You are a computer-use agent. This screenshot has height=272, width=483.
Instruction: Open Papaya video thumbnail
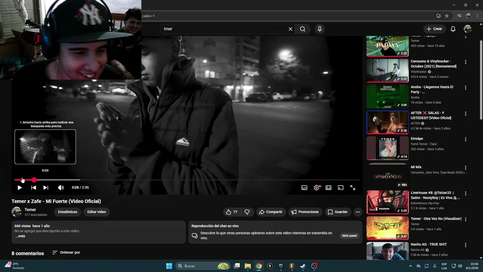(x=388, y=46)
